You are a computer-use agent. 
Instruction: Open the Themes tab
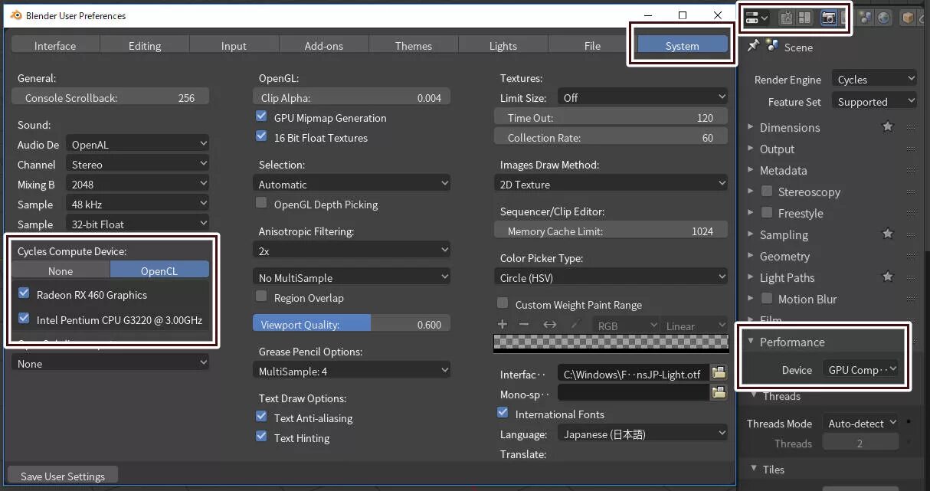pyautogui.click(x=414, y=45)
